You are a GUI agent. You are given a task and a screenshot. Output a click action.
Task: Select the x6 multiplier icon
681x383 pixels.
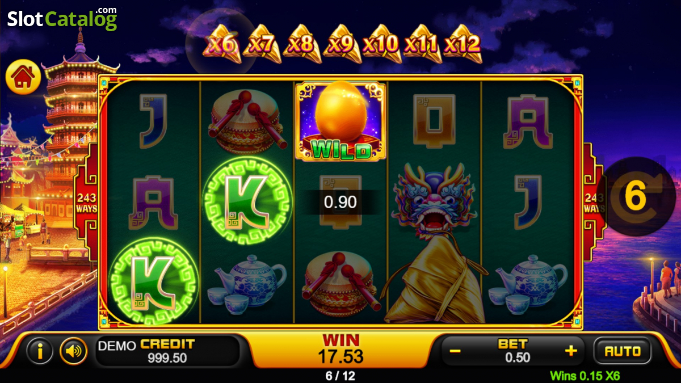click(222, 43)
